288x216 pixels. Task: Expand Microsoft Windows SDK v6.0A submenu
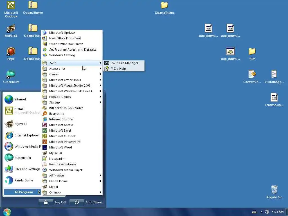[72, 91]
